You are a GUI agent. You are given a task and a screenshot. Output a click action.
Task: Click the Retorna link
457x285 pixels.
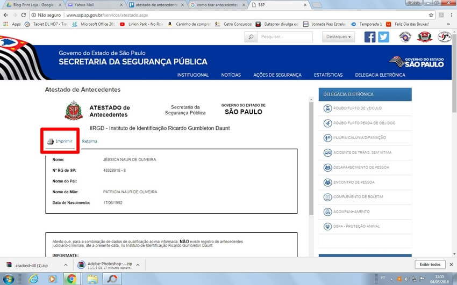(x=90, y=142)
